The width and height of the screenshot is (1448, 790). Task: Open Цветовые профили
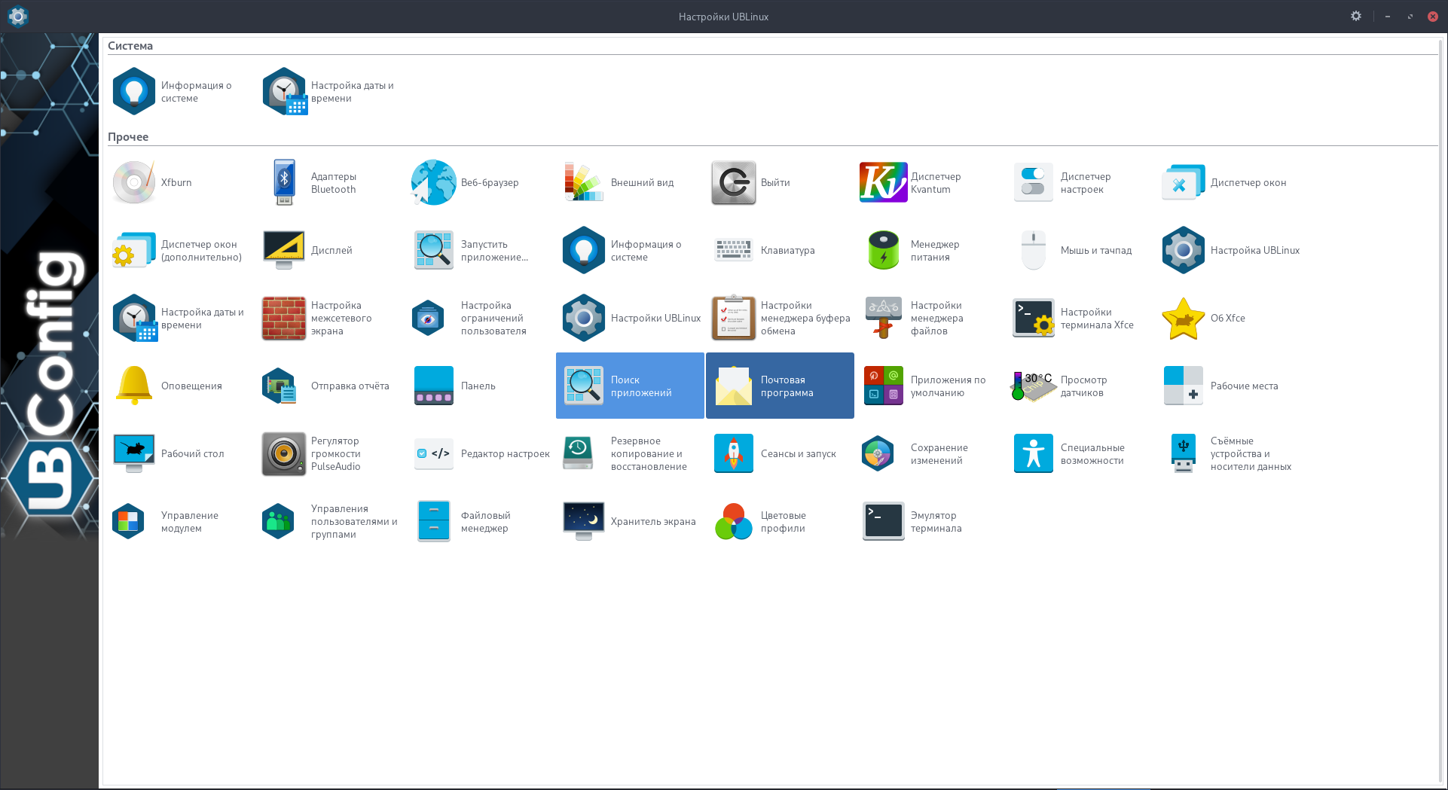click(779, 521)
